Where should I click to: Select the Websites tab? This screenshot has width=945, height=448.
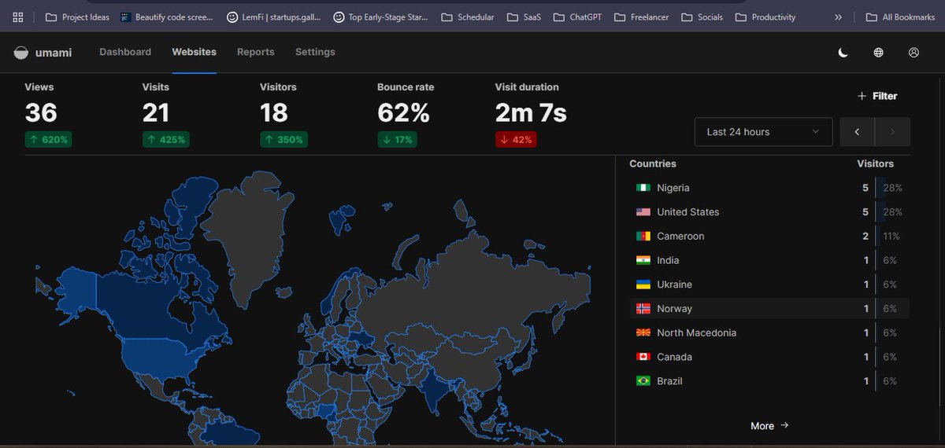pos(194,52)
